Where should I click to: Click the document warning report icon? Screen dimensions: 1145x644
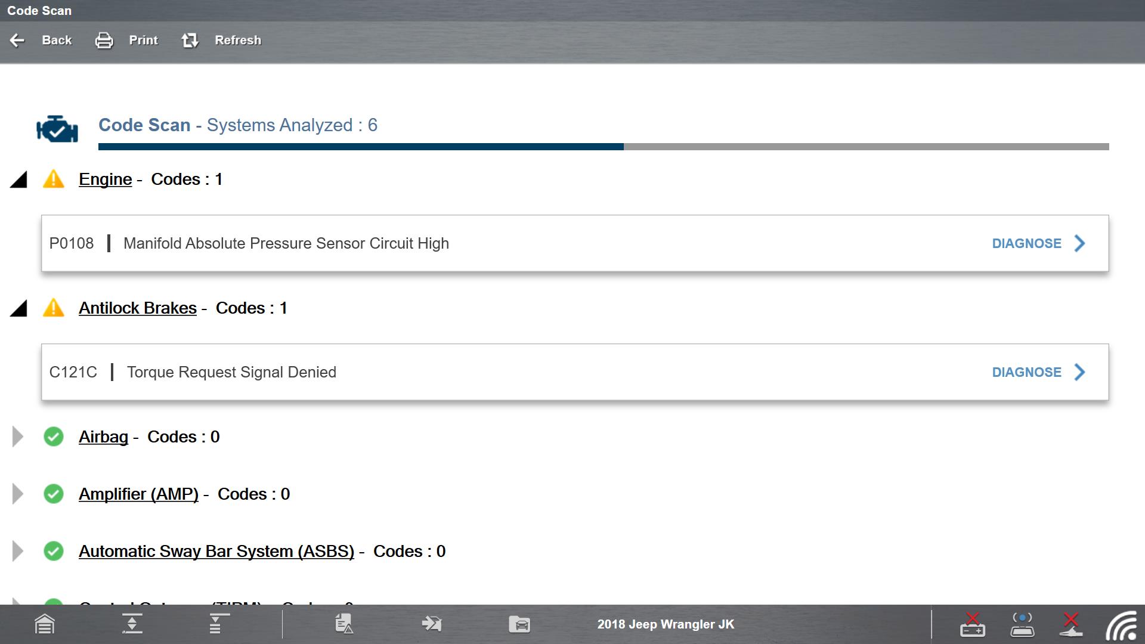pos(344,624)
